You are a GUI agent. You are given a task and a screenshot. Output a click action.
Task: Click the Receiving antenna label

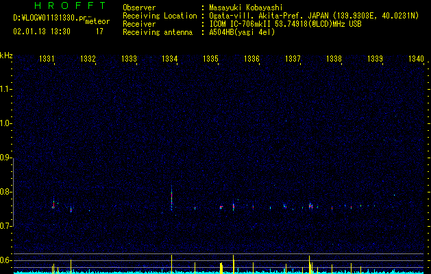coord(158,32)
